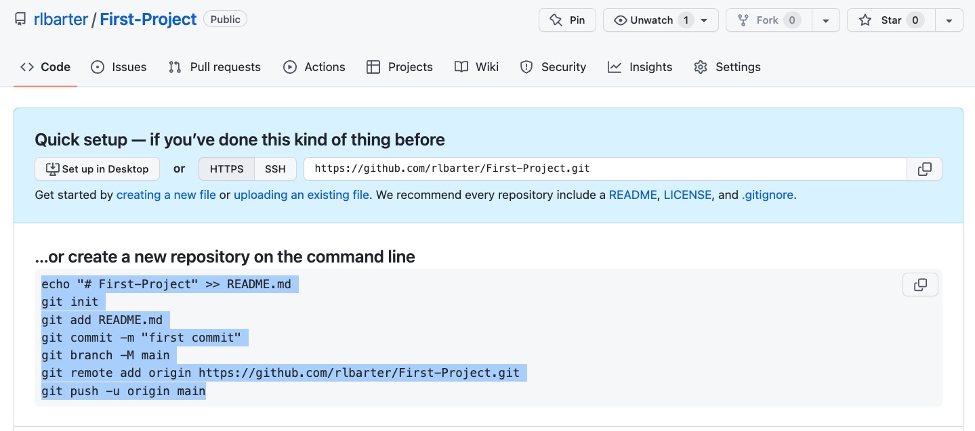Image resolution: width=975 pixels, height=431 pixels.
Task: Pin the repository
Action: (567, 20)
